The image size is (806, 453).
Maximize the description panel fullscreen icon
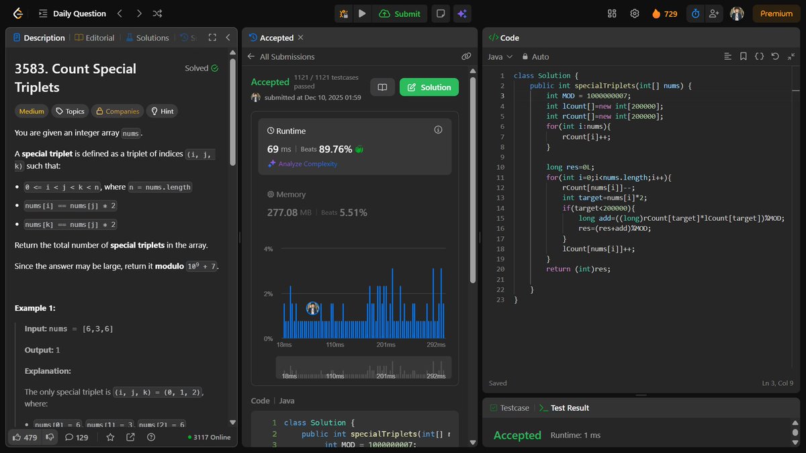point(212,38)
